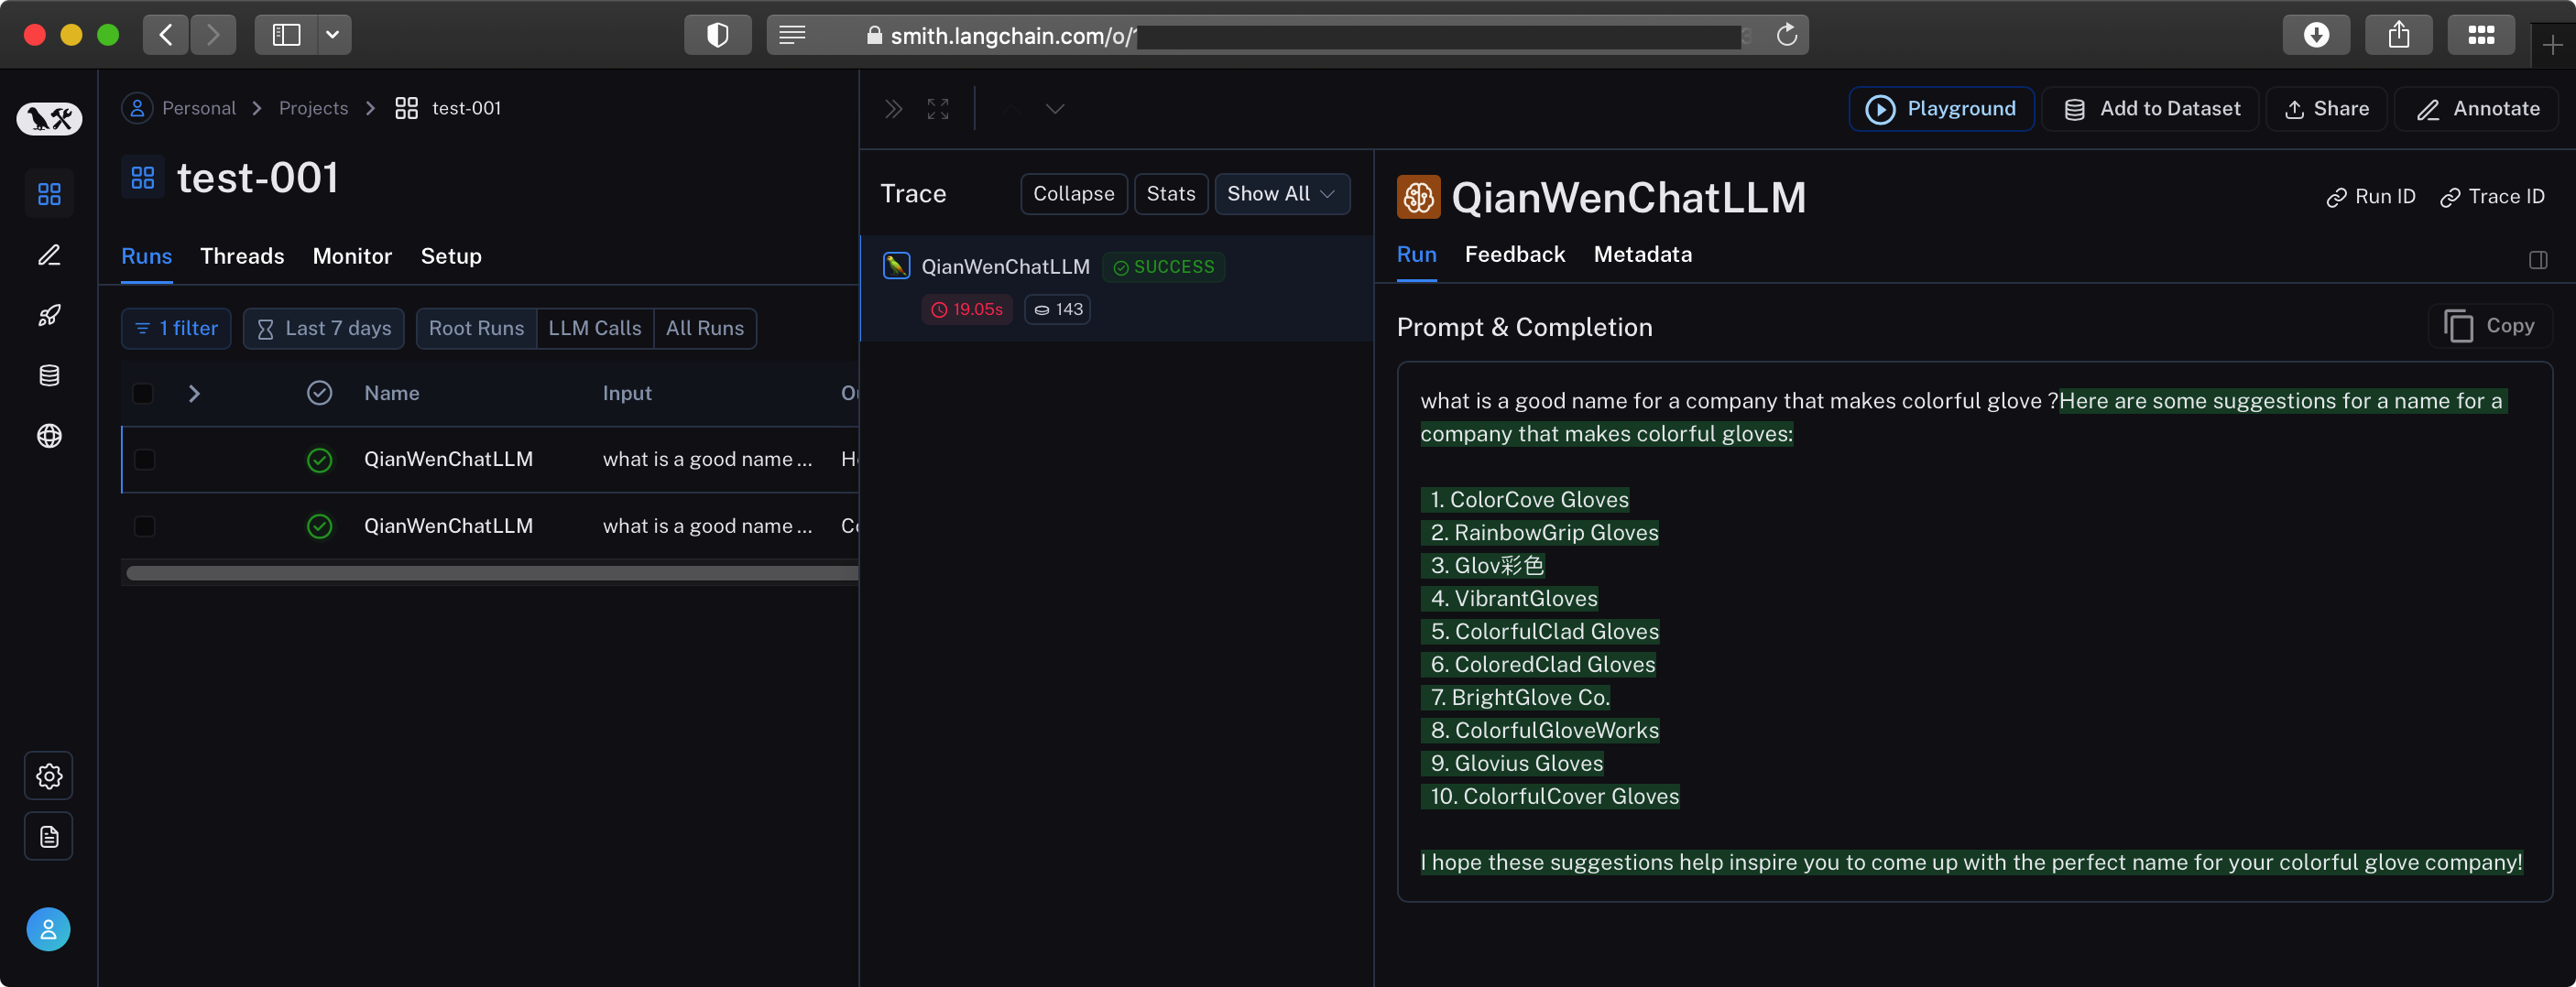The height and width of the screenshot is (987, 2576).
Task: Open a new Safari tab
Action: click(x=2553, y=44)
